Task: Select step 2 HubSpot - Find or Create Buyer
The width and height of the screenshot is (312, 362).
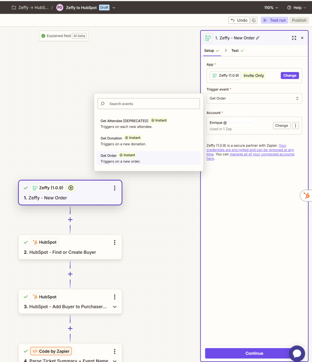Action: (x=70, y=247)
